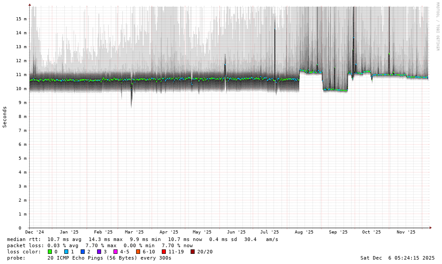Viewport: 442px width, 264px height.
Task: Click isolated green dot high above right plateau
Action: [x=389, y=54]
